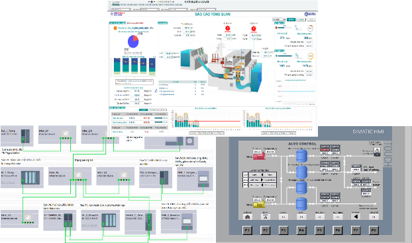The height and width of the screenshot is (243, 412).
Task: Select the yellow pump motor symbol
Action: pyautogui.click(x=259, y=204)
